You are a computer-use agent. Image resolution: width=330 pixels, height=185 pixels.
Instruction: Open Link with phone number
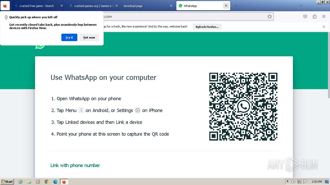tap(75, 165)
